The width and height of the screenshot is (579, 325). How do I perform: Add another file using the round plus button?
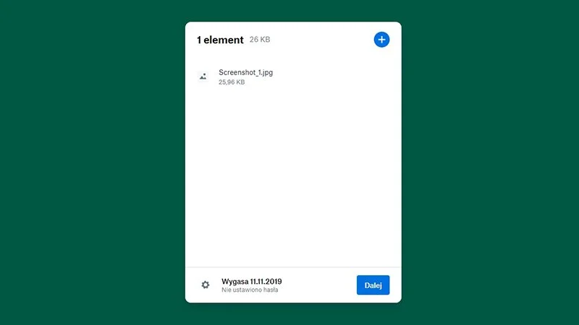pos(381,40)
